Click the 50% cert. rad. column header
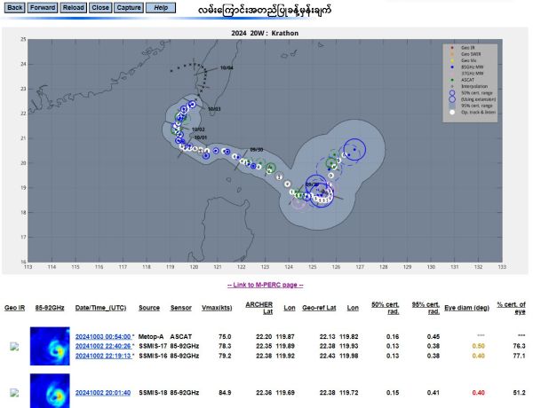Viewport: 533px width, 408px height. pyautogui.click(x=386, y=308)
